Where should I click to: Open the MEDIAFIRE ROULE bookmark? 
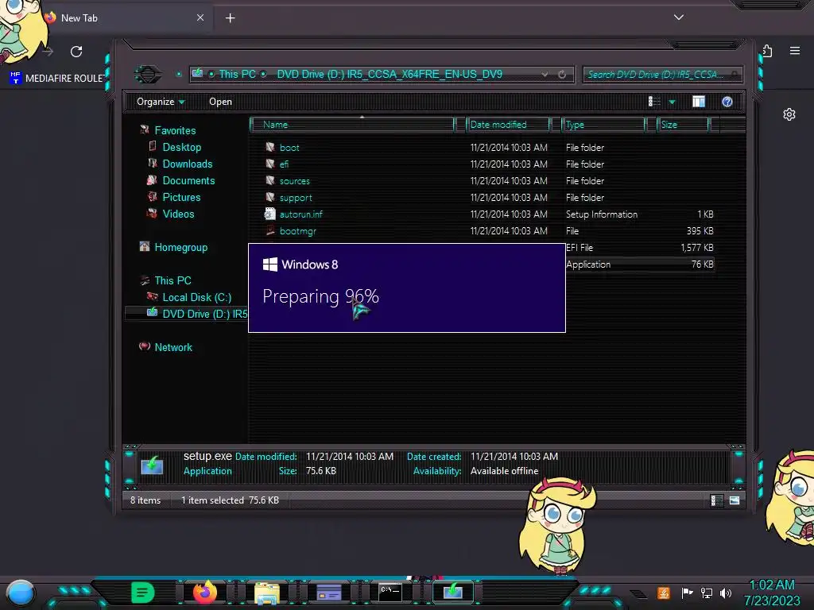pyautogui.click(x=57, y=79)
